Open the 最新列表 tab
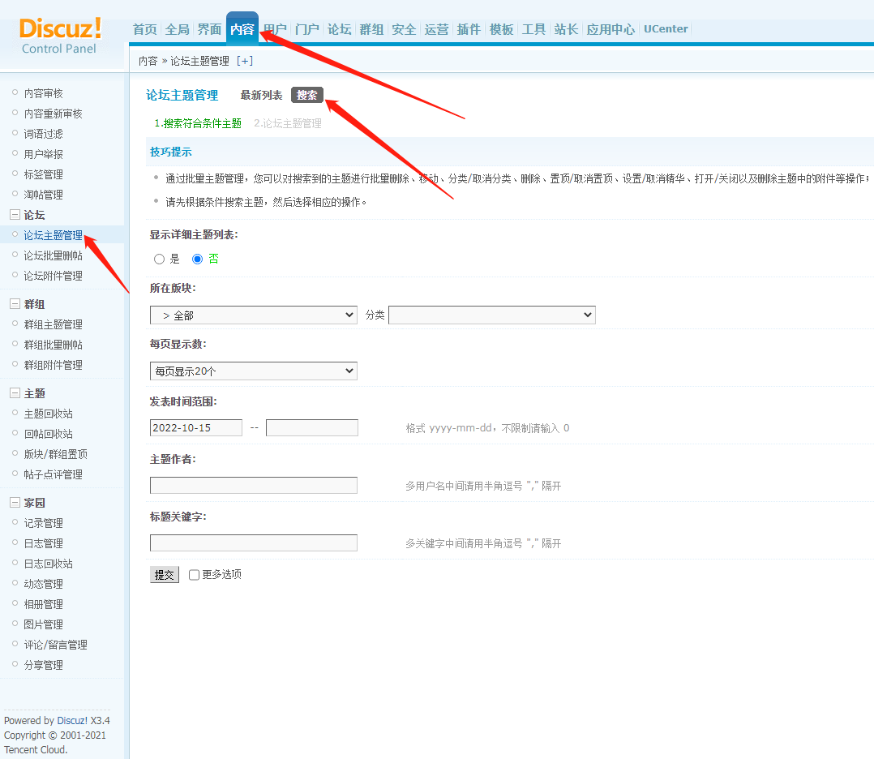 click(261, 96)
